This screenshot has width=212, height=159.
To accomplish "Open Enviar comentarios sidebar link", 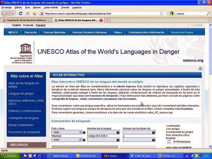I will (x=21, y=125).
